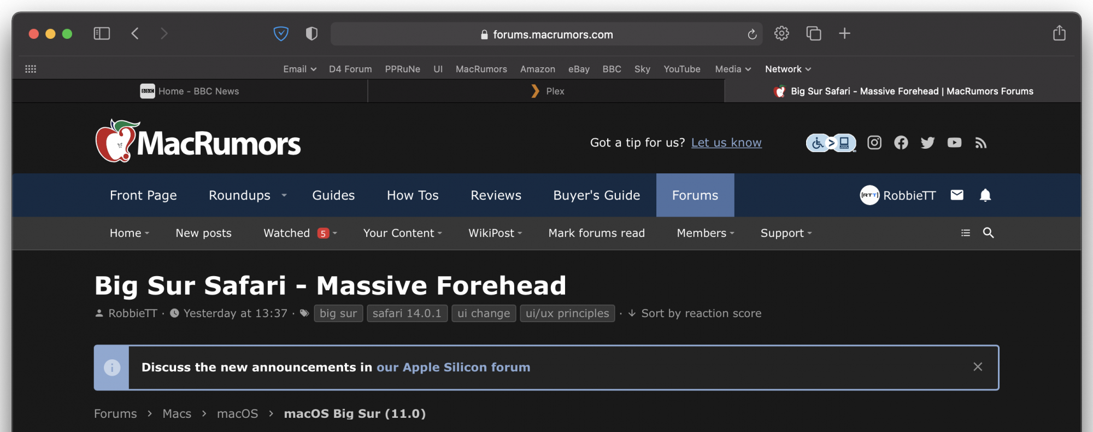
Task: Open the RobbieTT thread author link
Action: click(x=133, y=313)
